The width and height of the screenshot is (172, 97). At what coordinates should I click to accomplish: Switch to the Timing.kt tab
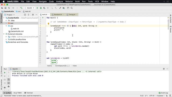click(x=72, y=15)
